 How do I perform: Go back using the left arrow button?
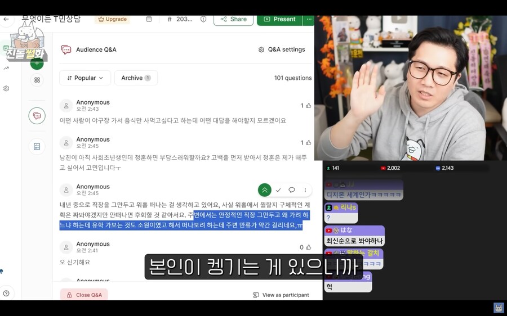click(x=6, y=19)
